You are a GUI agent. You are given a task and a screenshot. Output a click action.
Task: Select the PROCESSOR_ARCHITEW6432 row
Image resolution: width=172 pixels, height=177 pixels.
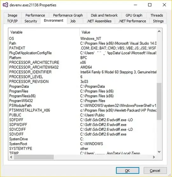click(82, 67)
